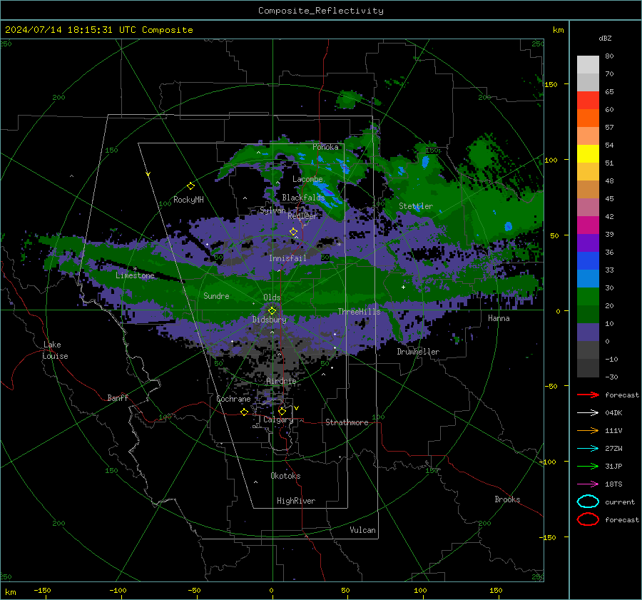The height and width of the screenshot is (600, 642).
Task: Click the Olds label
Action: (272, 298)
